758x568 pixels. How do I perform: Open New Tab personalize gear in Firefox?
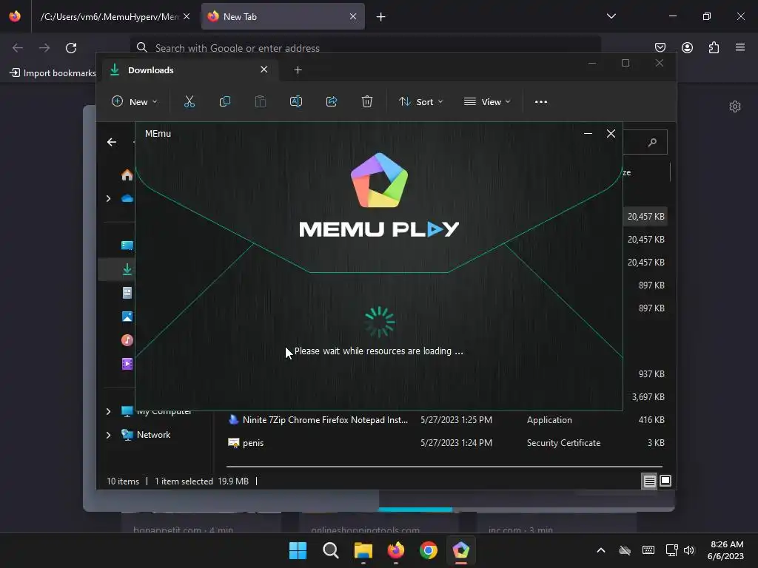pyautogui.click(x=735, y=106)
